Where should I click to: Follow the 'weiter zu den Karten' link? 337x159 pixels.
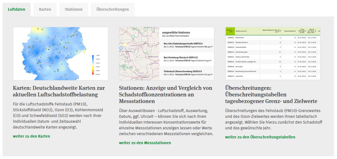click(x=31, y=136)
